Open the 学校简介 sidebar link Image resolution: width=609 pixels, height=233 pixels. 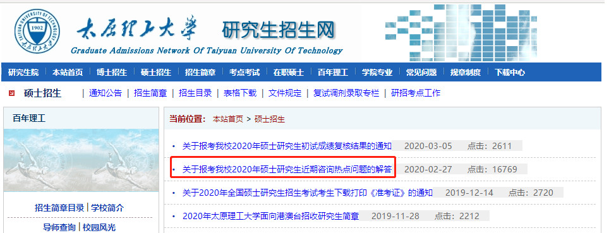click(107, 208)
